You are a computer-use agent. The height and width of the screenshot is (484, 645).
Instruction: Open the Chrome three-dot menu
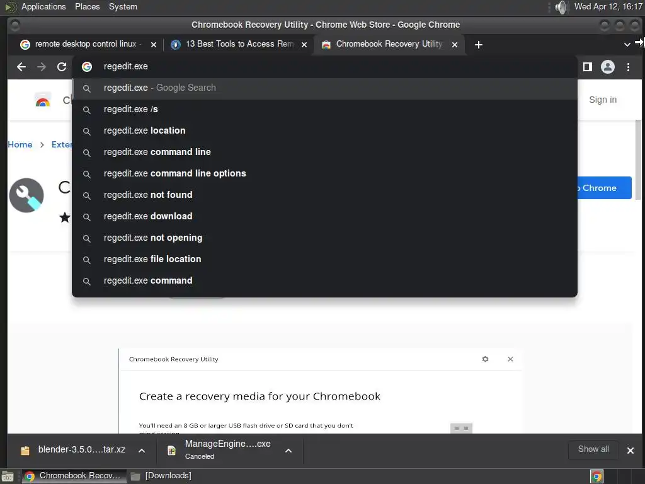click(x=628, y=67)
